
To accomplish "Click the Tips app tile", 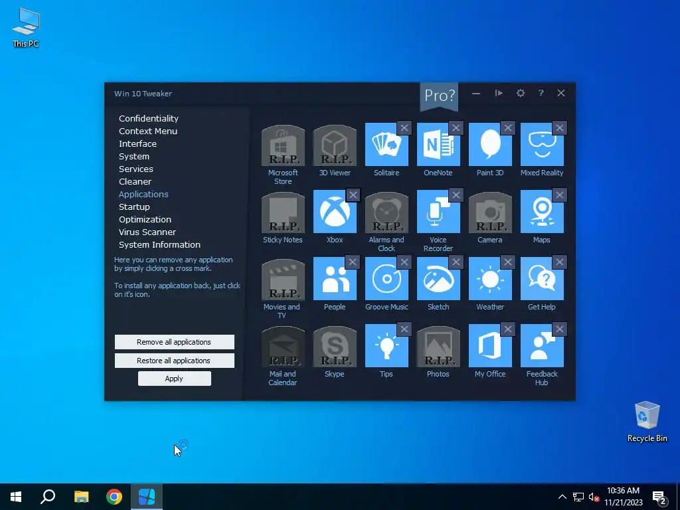I will click(x=386, y=346).
